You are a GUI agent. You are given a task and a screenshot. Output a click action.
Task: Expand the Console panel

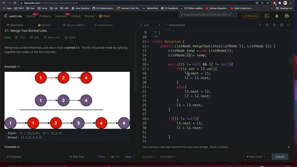tap(149, 157)
